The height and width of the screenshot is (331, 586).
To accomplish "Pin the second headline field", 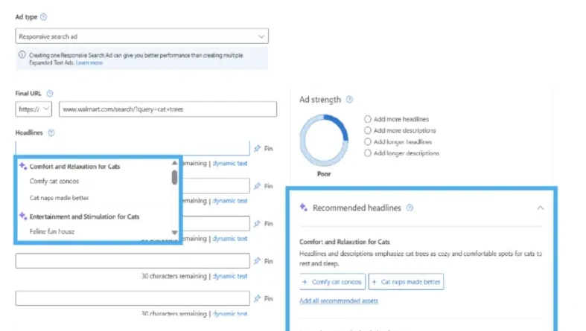I will [264, 186].
